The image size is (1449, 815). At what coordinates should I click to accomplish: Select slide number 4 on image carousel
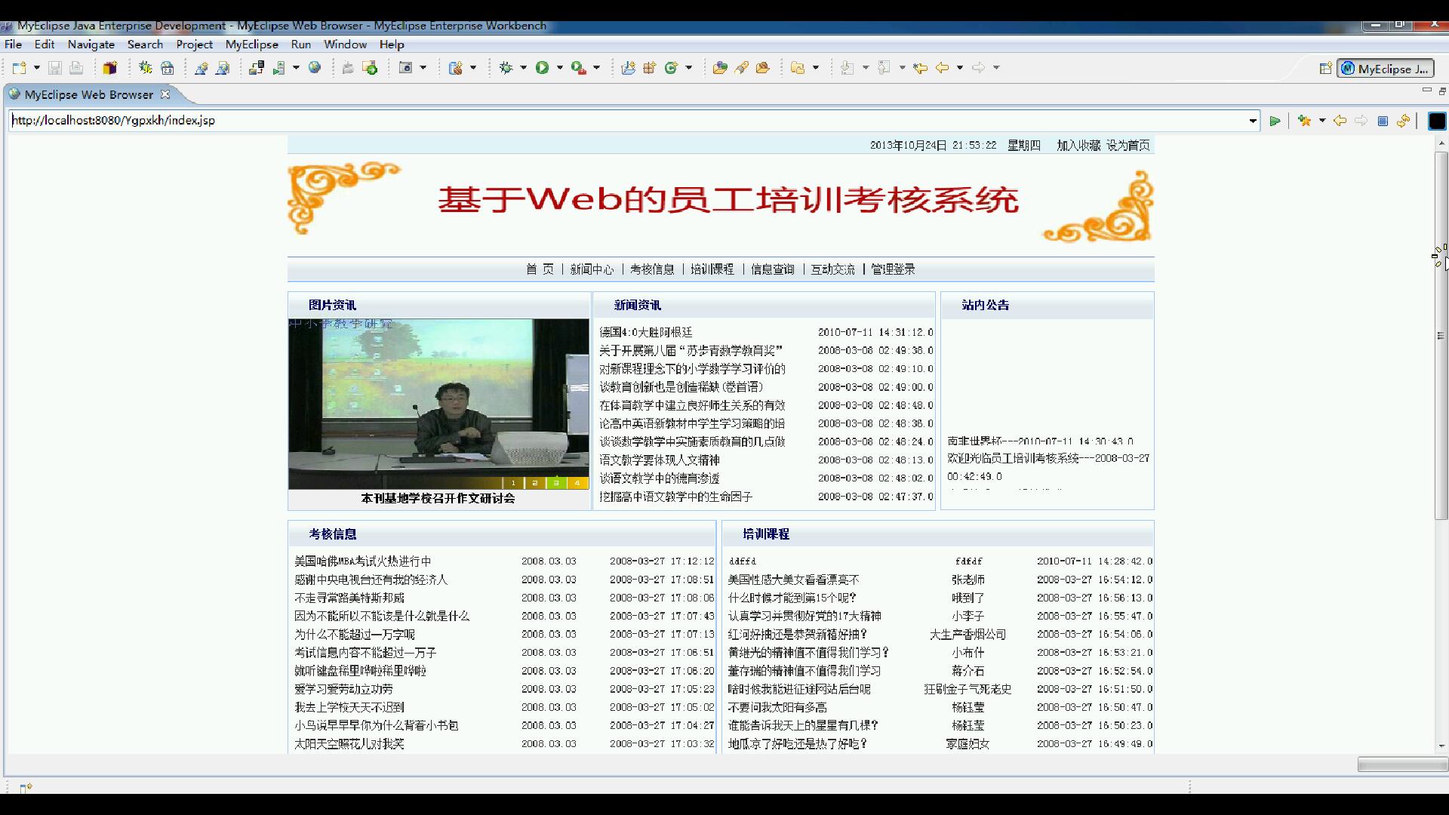click(577, 483)
